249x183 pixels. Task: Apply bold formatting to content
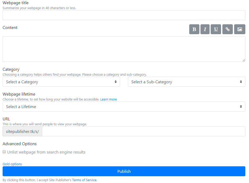(194, 29)
